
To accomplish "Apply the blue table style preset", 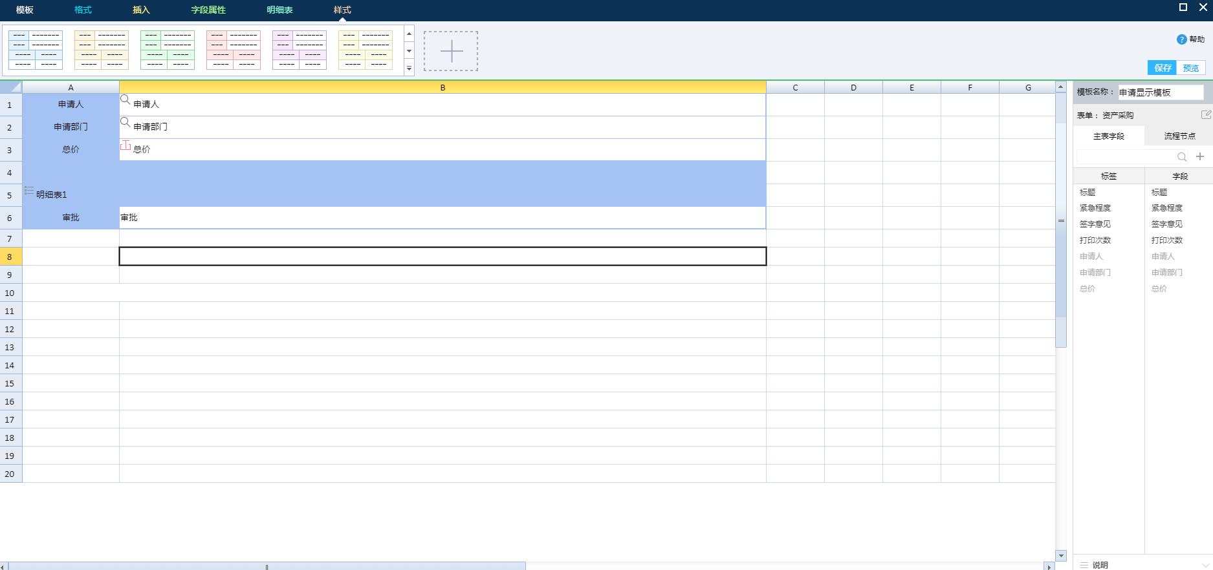I will pyautogui.click(x=36, y=50).
